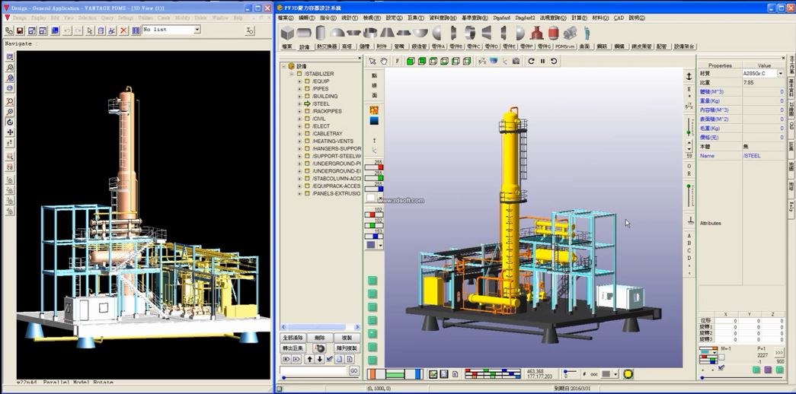The width and height of the screenshot is (796, 394).
Task: Toggle the purple square at bottom right
Action: (768, 370)
